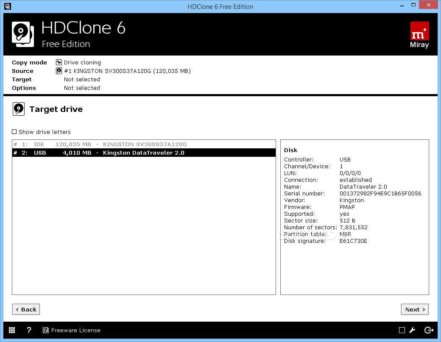Click the Number of sectors value 7,831,552
The width and height of the screenshot is (441, 342).
(x=354, y=227)
